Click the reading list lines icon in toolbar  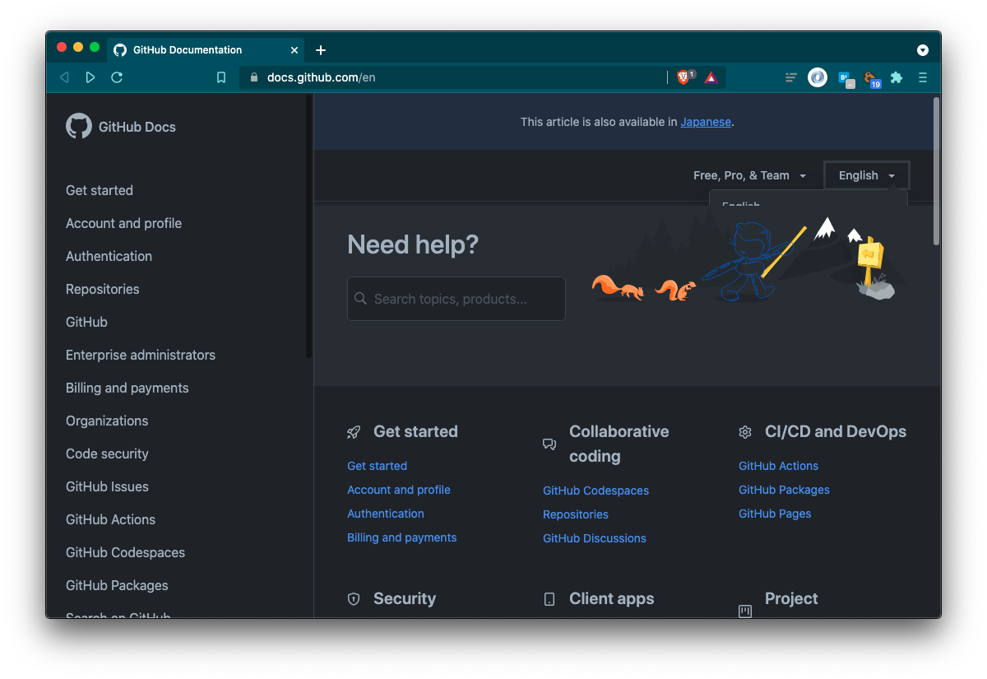tap(791, 77)
